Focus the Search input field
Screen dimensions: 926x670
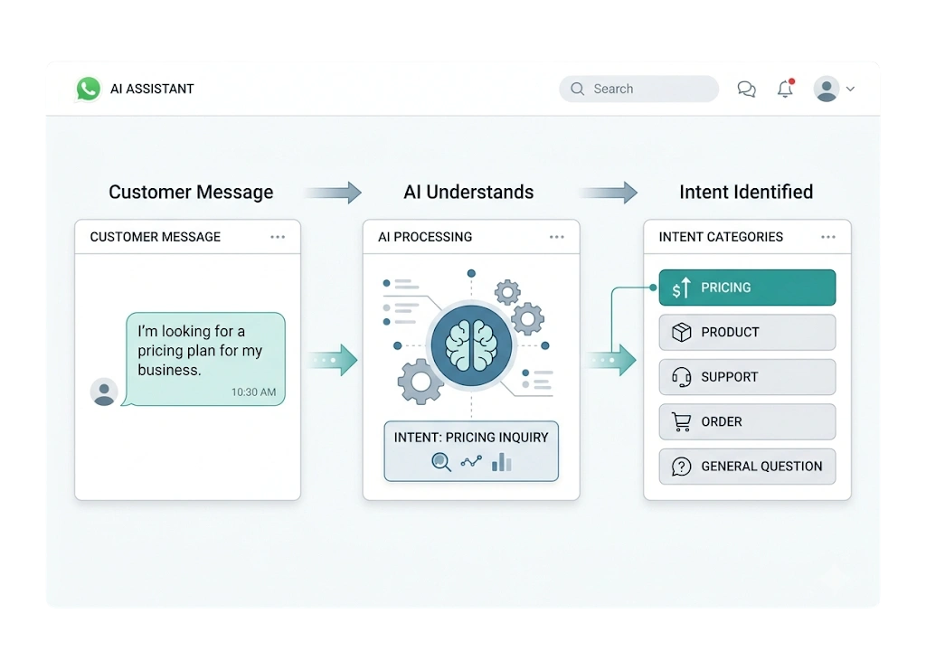point(639,89)
